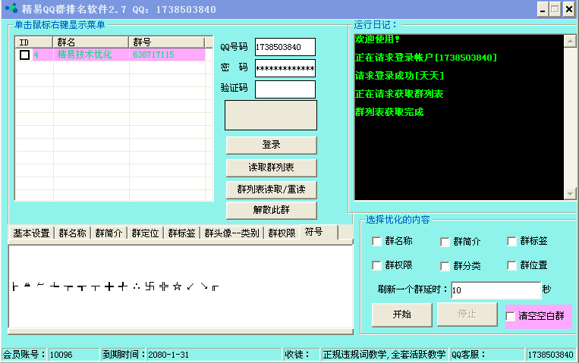Viewport: 579px width, 363px height.
Task: Click the 密码 password field
Action: point(285,68)
